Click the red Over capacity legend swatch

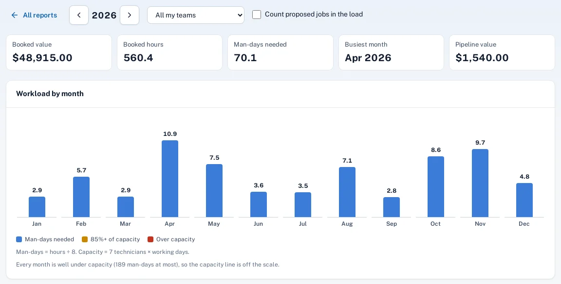(150, 239)
